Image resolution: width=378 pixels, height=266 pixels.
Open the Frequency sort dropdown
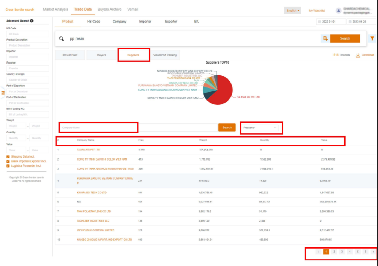[260, 128]
